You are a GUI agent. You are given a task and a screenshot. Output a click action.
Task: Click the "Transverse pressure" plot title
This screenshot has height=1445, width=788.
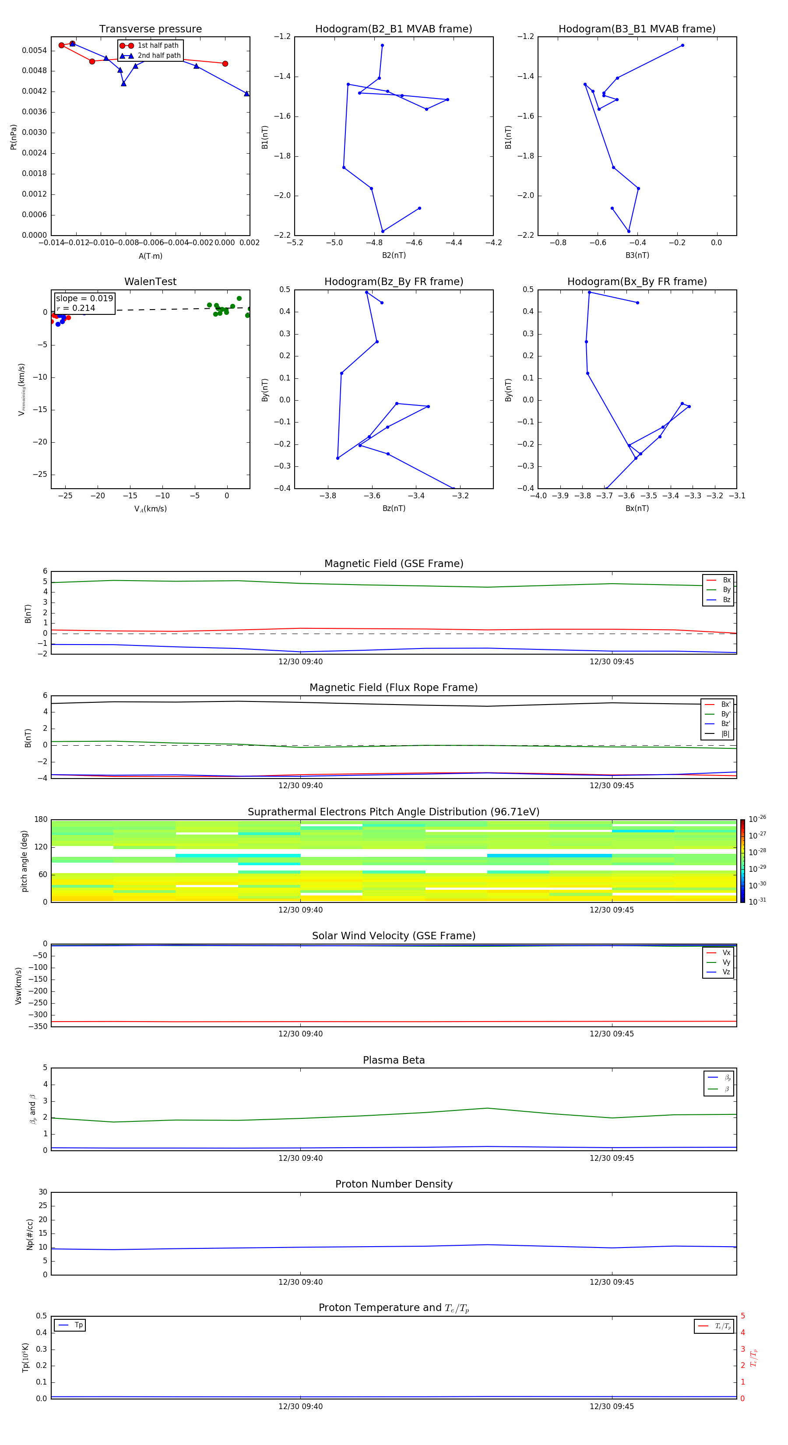click(x=150, y=29)
